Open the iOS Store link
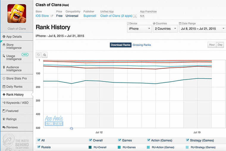This screenshot has height=151, width=226. coord(42,16)
